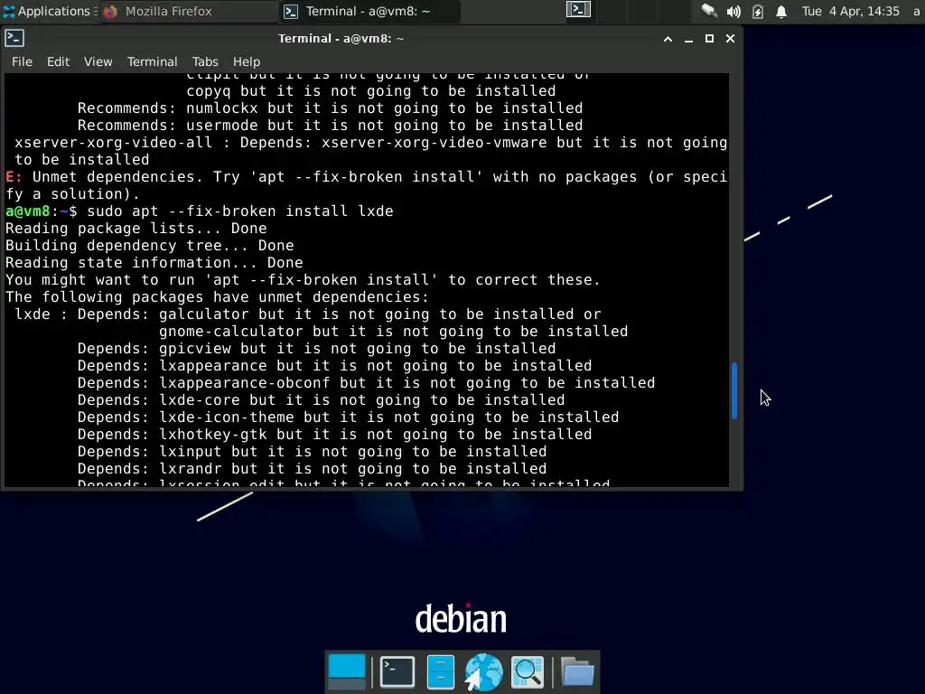Open the File Manager cabinet icon in the dock
Image resolution: width=925 pixels, height=694 pixels.
[x=441, y=671]
